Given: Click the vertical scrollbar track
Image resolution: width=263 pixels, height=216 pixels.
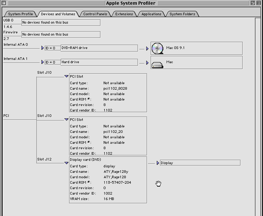Looking at the screenshot, I should pos(258,117).
